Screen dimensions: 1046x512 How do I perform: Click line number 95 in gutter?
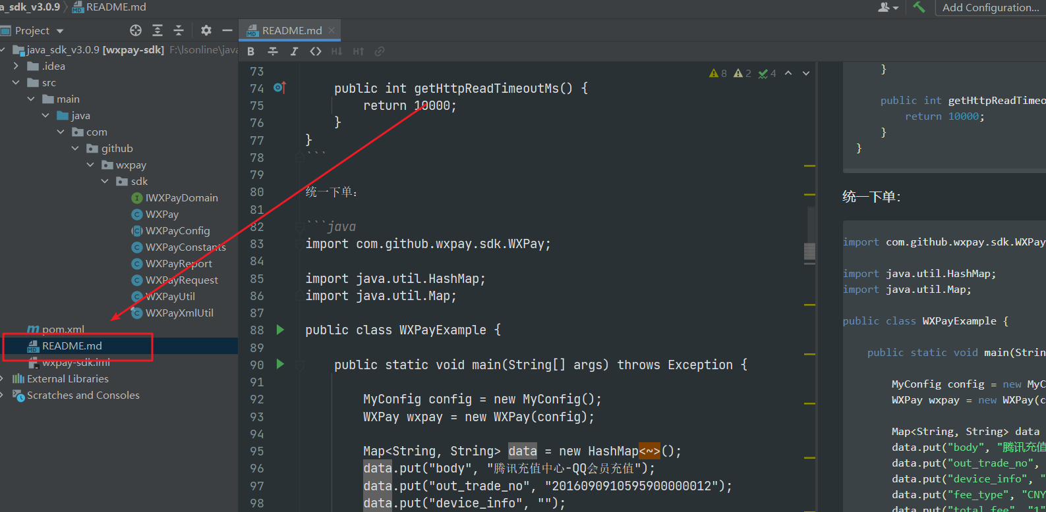point(257,451)
